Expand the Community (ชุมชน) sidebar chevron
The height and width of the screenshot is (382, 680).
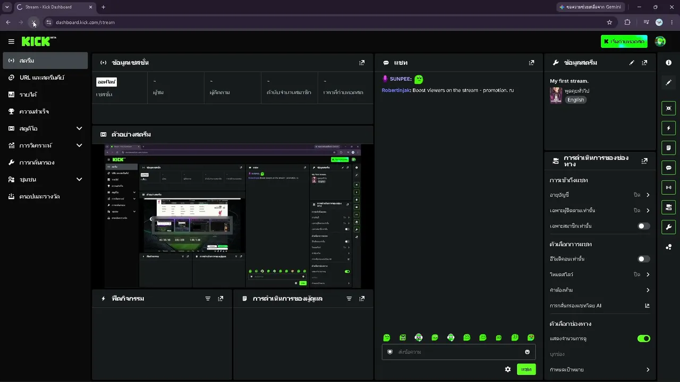(x=79, y=179)
